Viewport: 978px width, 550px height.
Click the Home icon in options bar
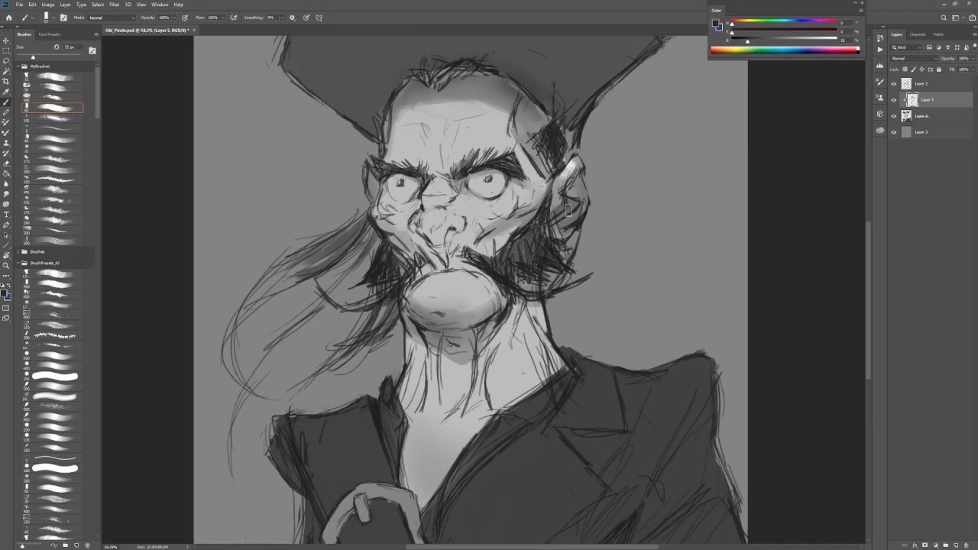(9, 18)
